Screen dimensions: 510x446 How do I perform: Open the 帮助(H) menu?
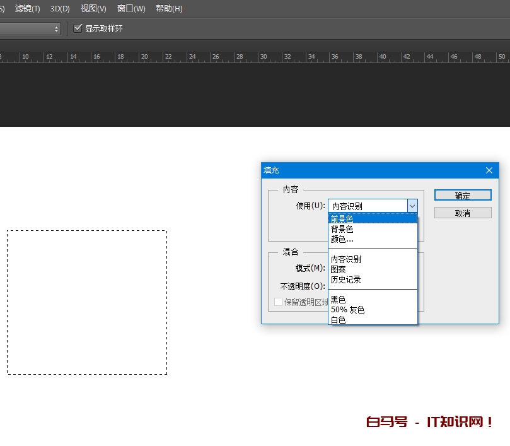(x=169, y=9)
